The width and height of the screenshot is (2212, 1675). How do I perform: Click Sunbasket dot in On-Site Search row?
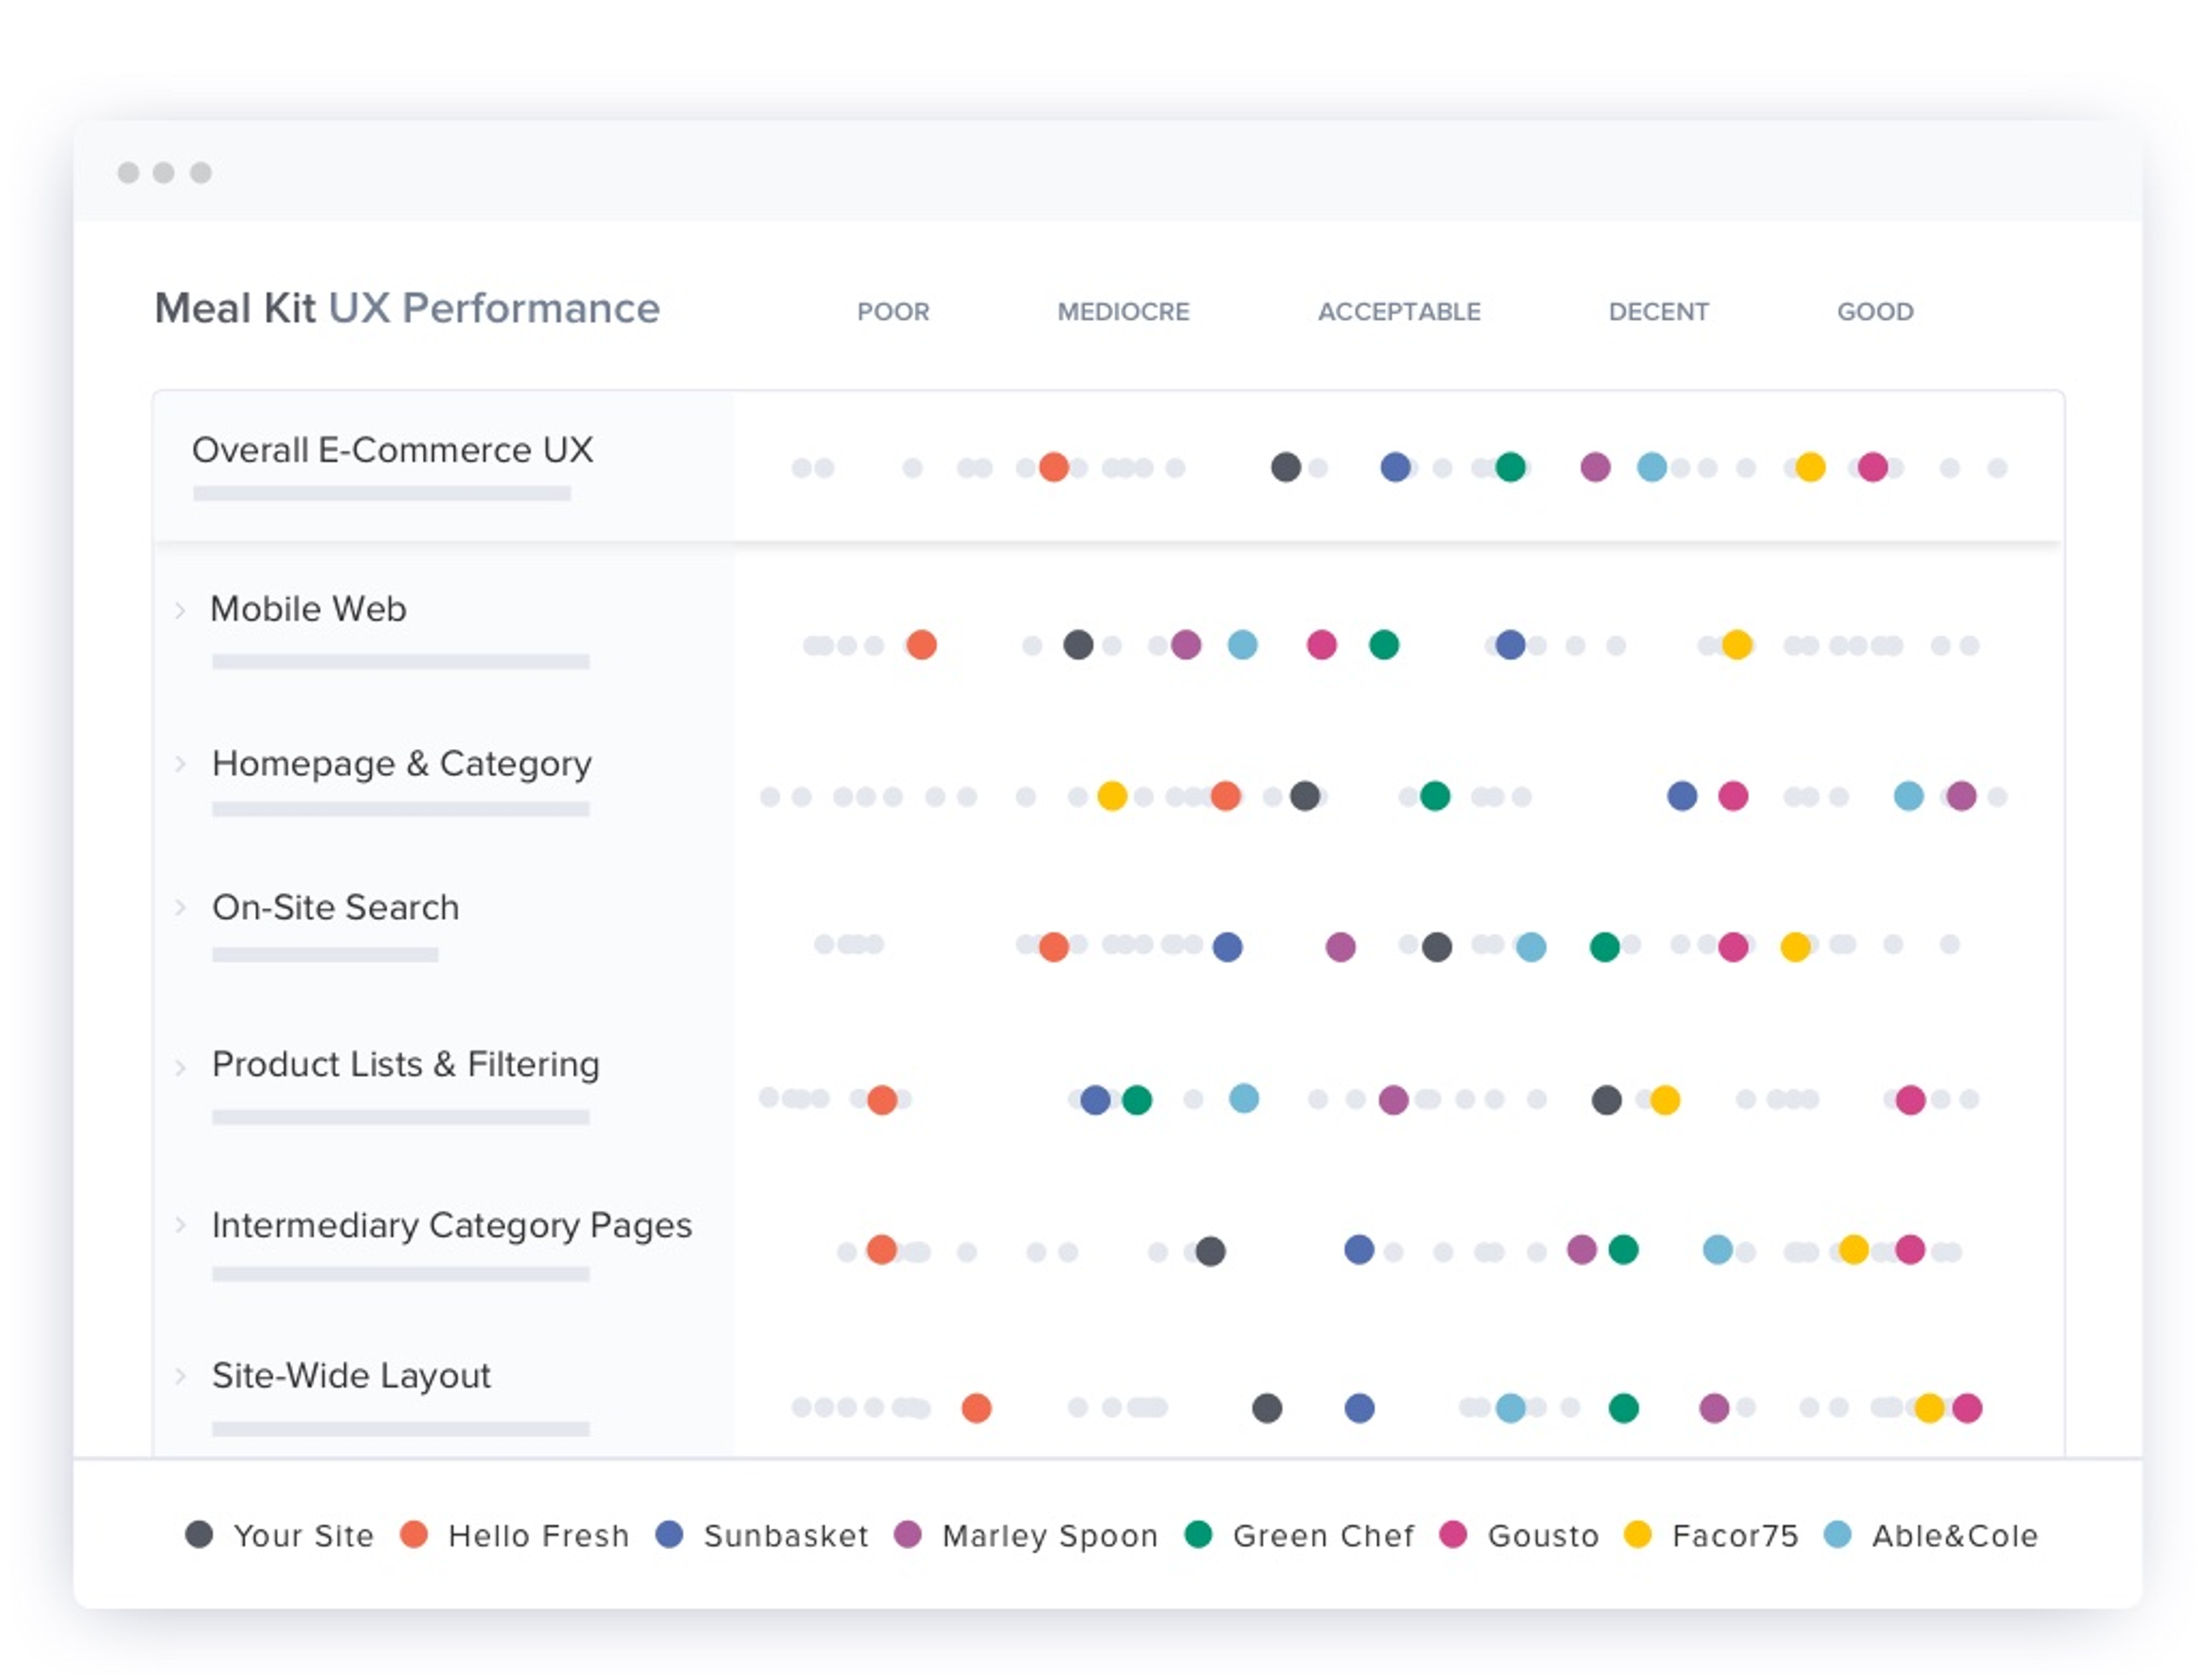click(x=1227, y=947)
